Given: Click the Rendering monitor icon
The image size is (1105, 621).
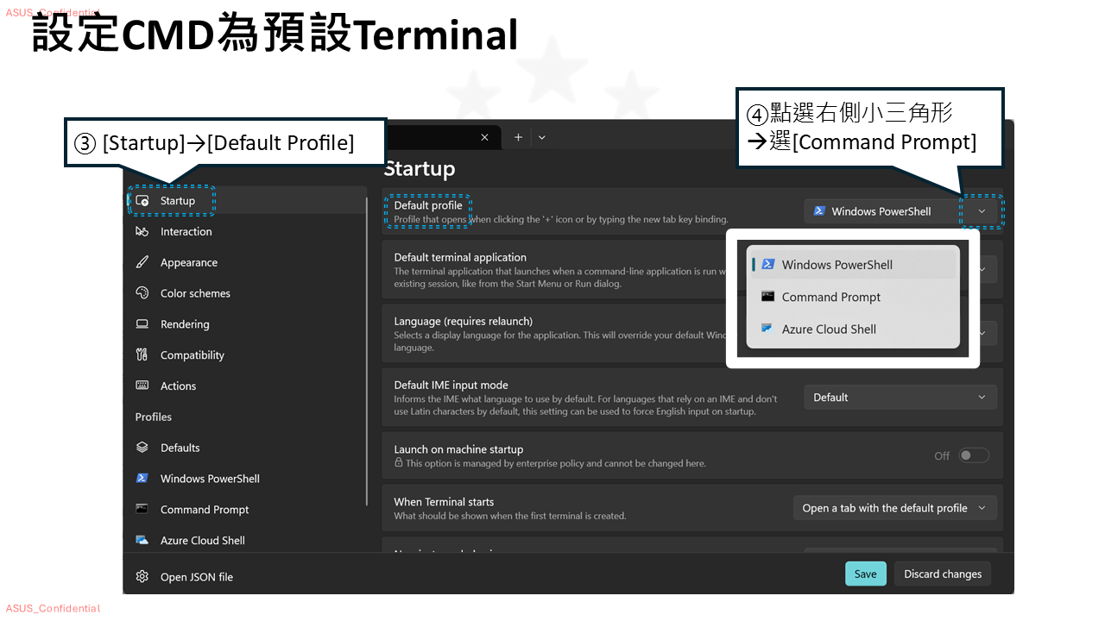Looking at the screenshot, I should point(142,324).
